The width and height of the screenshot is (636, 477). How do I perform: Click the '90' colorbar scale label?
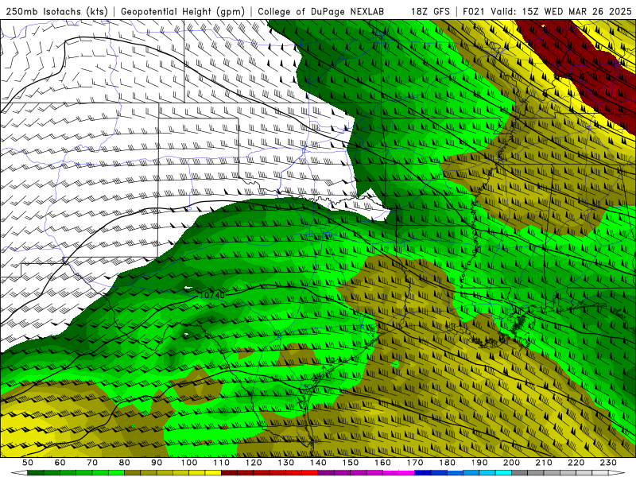157,463
